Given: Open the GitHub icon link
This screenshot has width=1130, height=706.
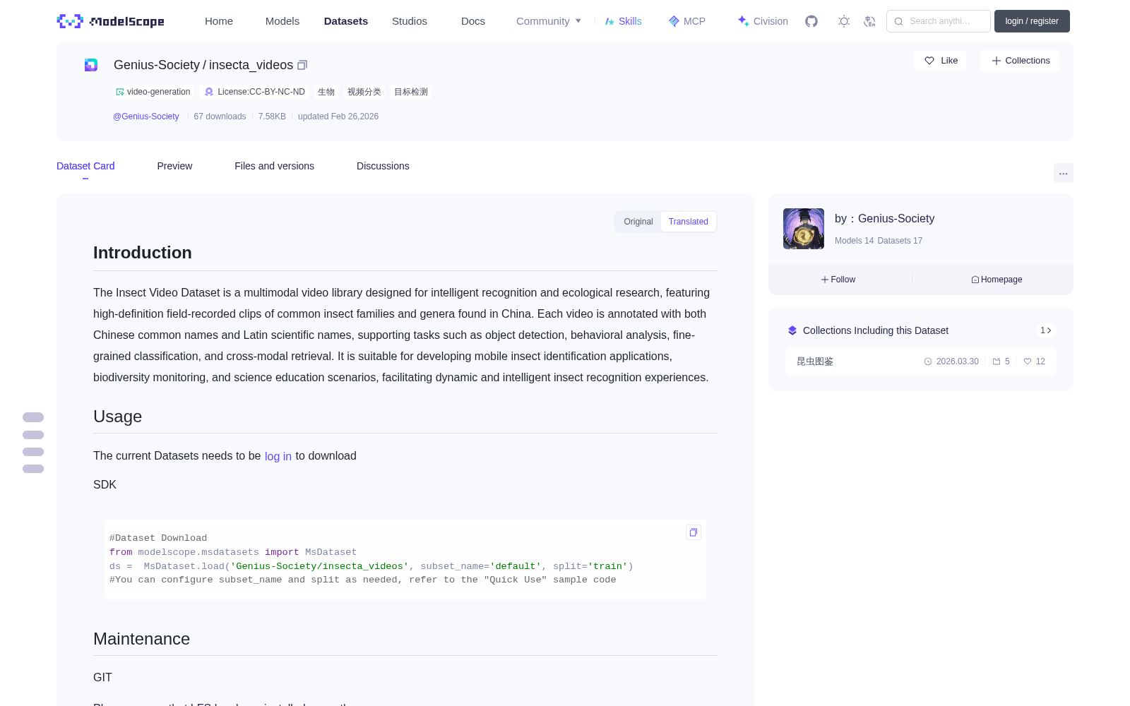Looking at the screenshot, I should tap(811, 21).
